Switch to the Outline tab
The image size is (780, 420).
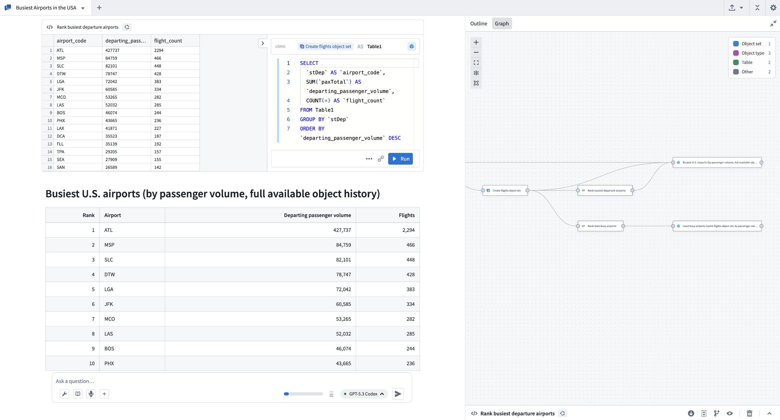point(478,24)
